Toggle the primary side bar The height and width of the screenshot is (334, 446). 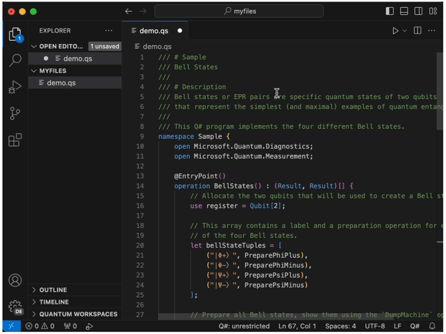click(389, 11)
